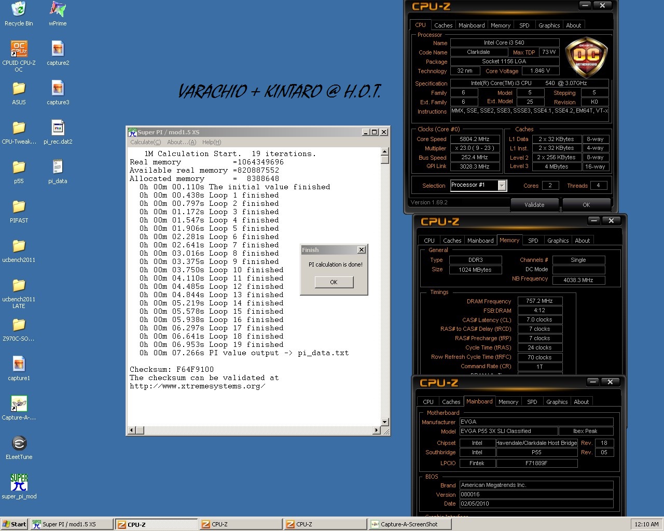Image resolution: width=664 pixels, height=531 pixels.
Task: Close the Finish dialog
Action: [x=362, y=250]
